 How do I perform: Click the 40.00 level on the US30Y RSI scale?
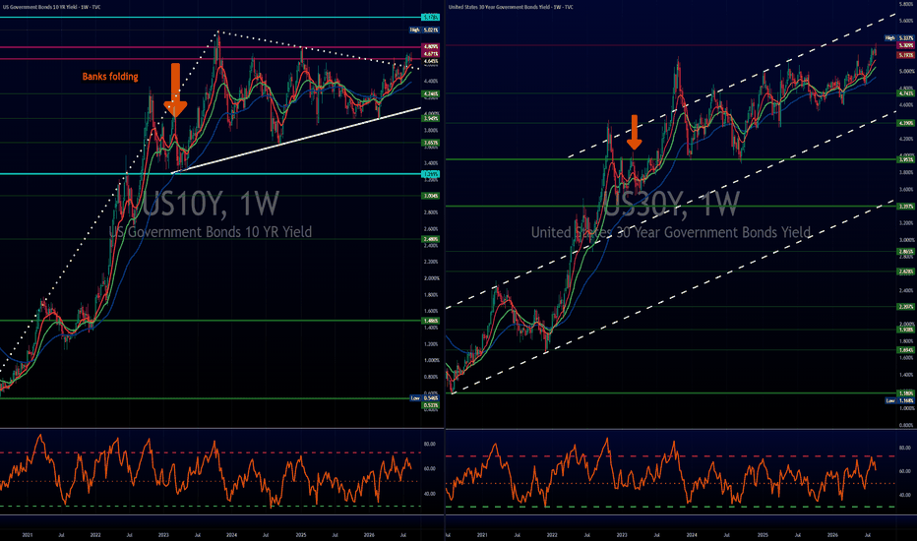904,495
